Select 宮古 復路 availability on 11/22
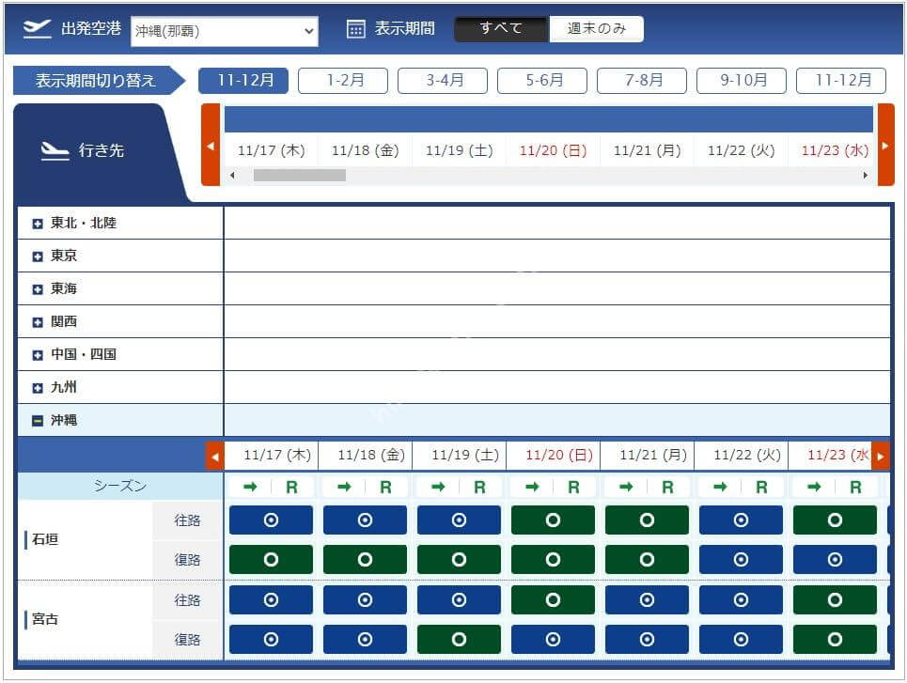907x683 pixels. [x=741, y=639]
